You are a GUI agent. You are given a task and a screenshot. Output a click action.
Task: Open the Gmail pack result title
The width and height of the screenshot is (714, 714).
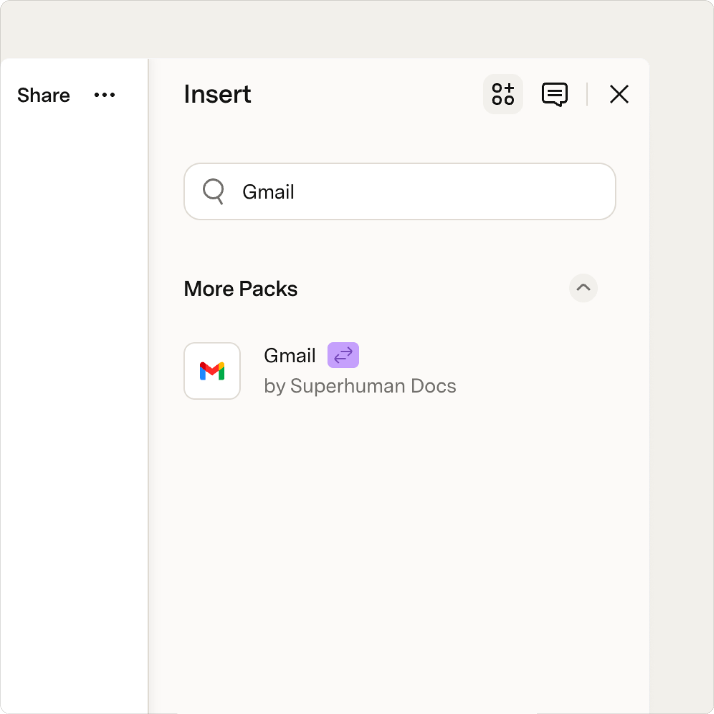[x=290, y=356]
